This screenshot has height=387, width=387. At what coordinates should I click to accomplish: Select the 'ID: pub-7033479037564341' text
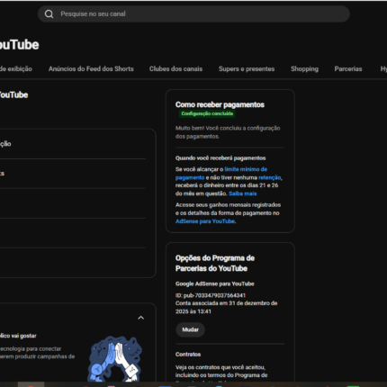coord(211,295)
